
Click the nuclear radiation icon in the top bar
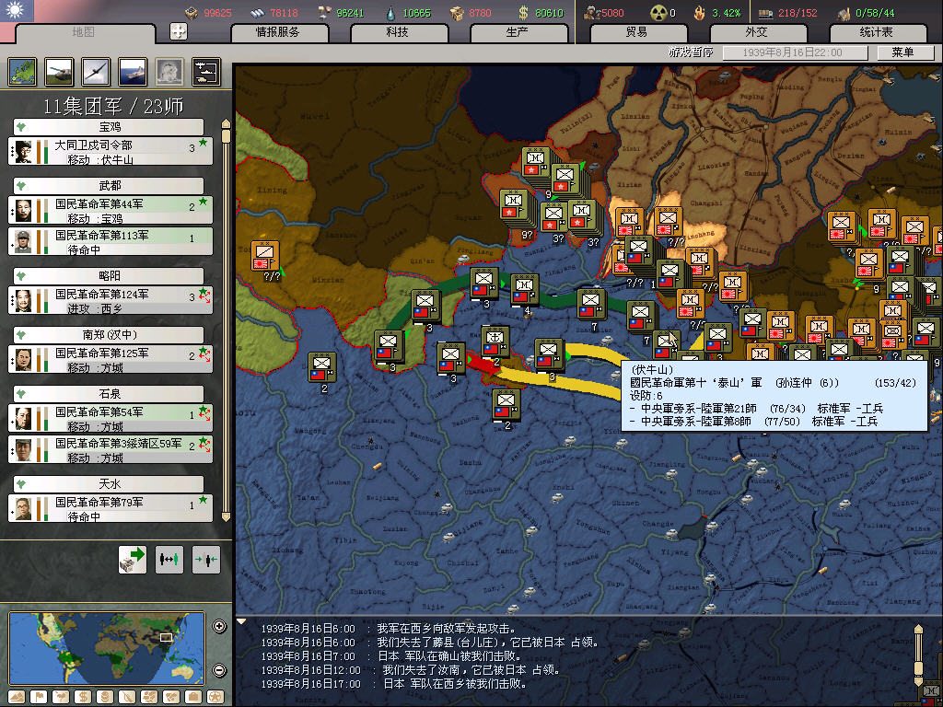pos(658,13)
